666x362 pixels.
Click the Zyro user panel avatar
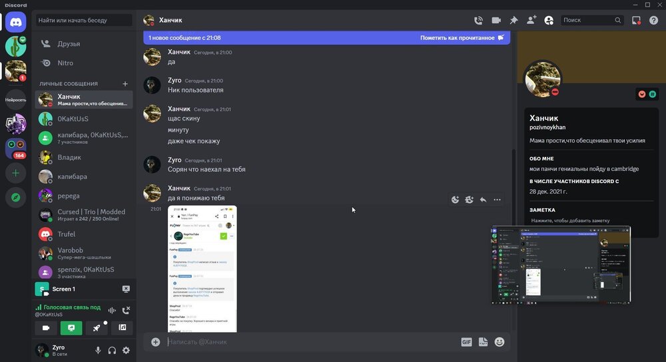pyautogui.click(x=41, y=350)
